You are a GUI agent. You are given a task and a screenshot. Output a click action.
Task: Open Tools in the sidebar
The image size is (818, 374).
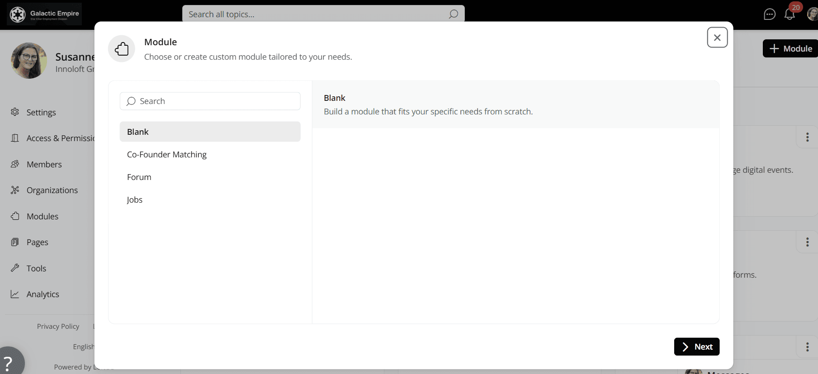pyautogui.click(x=36, y=268)
